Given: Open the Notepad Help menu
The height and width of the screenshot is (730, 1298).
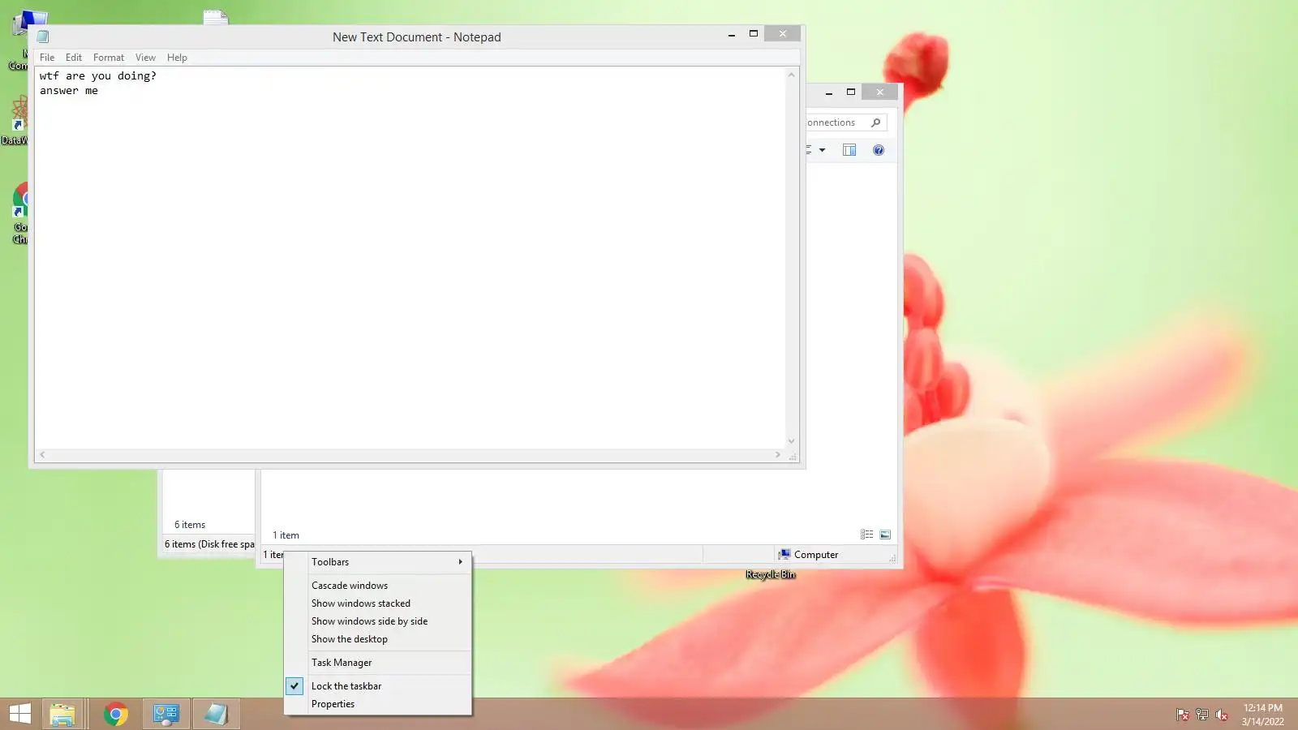Looking at the screenshot, I should coord(177,58).
